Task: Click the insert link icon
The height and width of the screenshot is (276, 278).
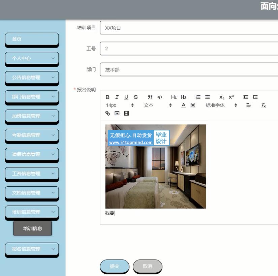Action: [x=107, y=113]
